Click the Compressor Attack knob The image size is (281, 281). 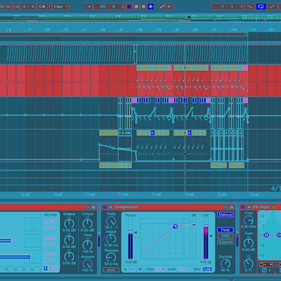coord(111,239)
